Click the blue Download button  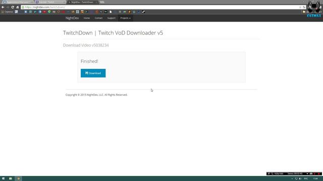click(93, 73)
